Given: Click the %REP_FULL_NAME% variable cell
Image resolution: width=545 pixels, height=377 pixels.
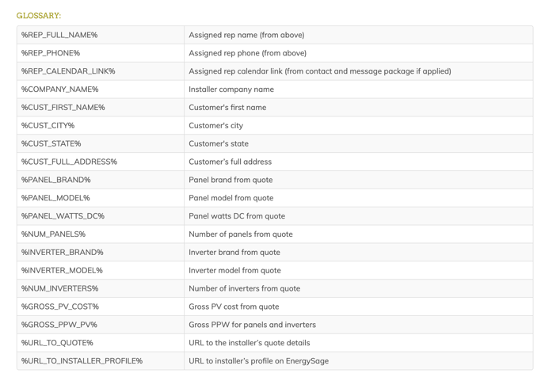Looking at the screenshot, I should (59, 35).
